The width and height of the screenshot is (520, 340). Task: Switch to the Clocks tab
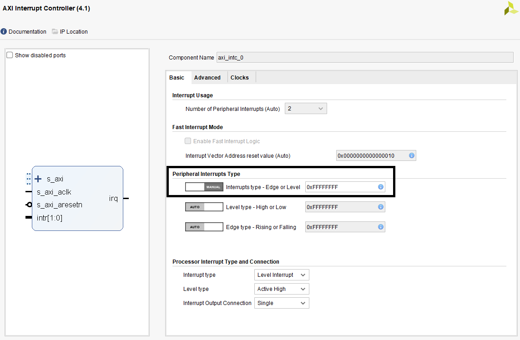pos(239,78)
